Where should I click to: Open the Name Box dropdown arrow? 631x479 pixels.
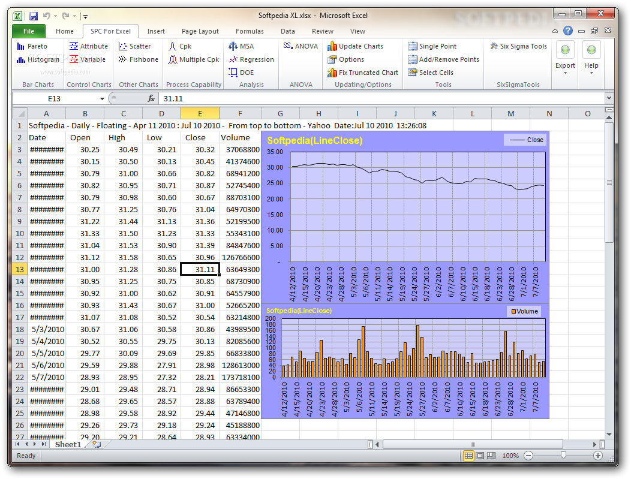[x=102, y=98]
